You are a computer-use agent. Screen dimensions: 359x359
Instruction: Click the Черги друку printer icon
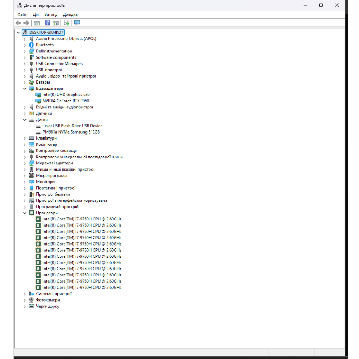tap(32, 306)
